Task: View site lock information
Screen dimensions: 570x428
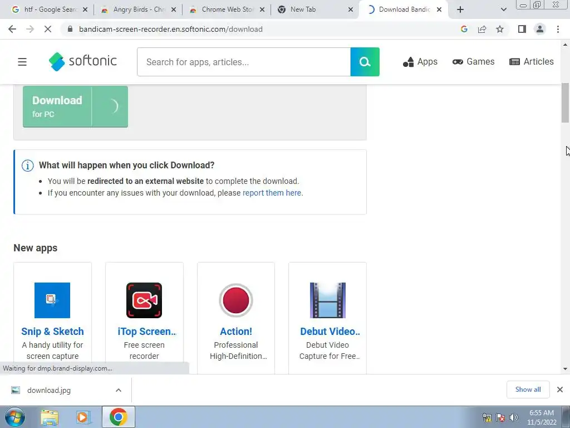Action: 71,29
